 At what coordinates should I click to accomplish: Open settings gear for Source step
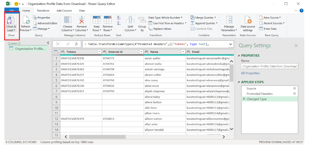[295, 88]
